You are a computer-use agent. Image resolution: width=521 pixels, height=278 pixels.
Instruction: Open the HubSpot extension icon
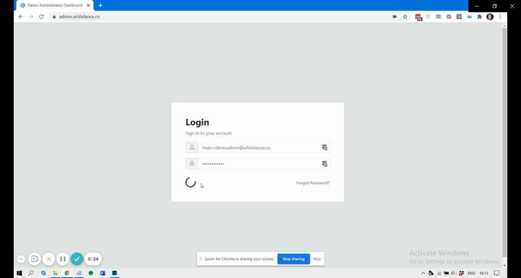pos(459,17)
